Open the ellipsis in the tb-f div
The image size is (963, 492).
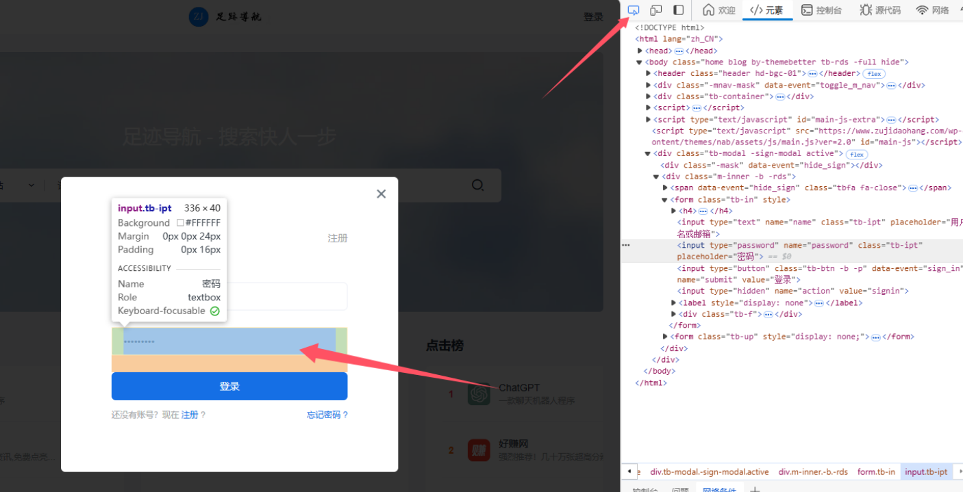[x=768, y=315]
